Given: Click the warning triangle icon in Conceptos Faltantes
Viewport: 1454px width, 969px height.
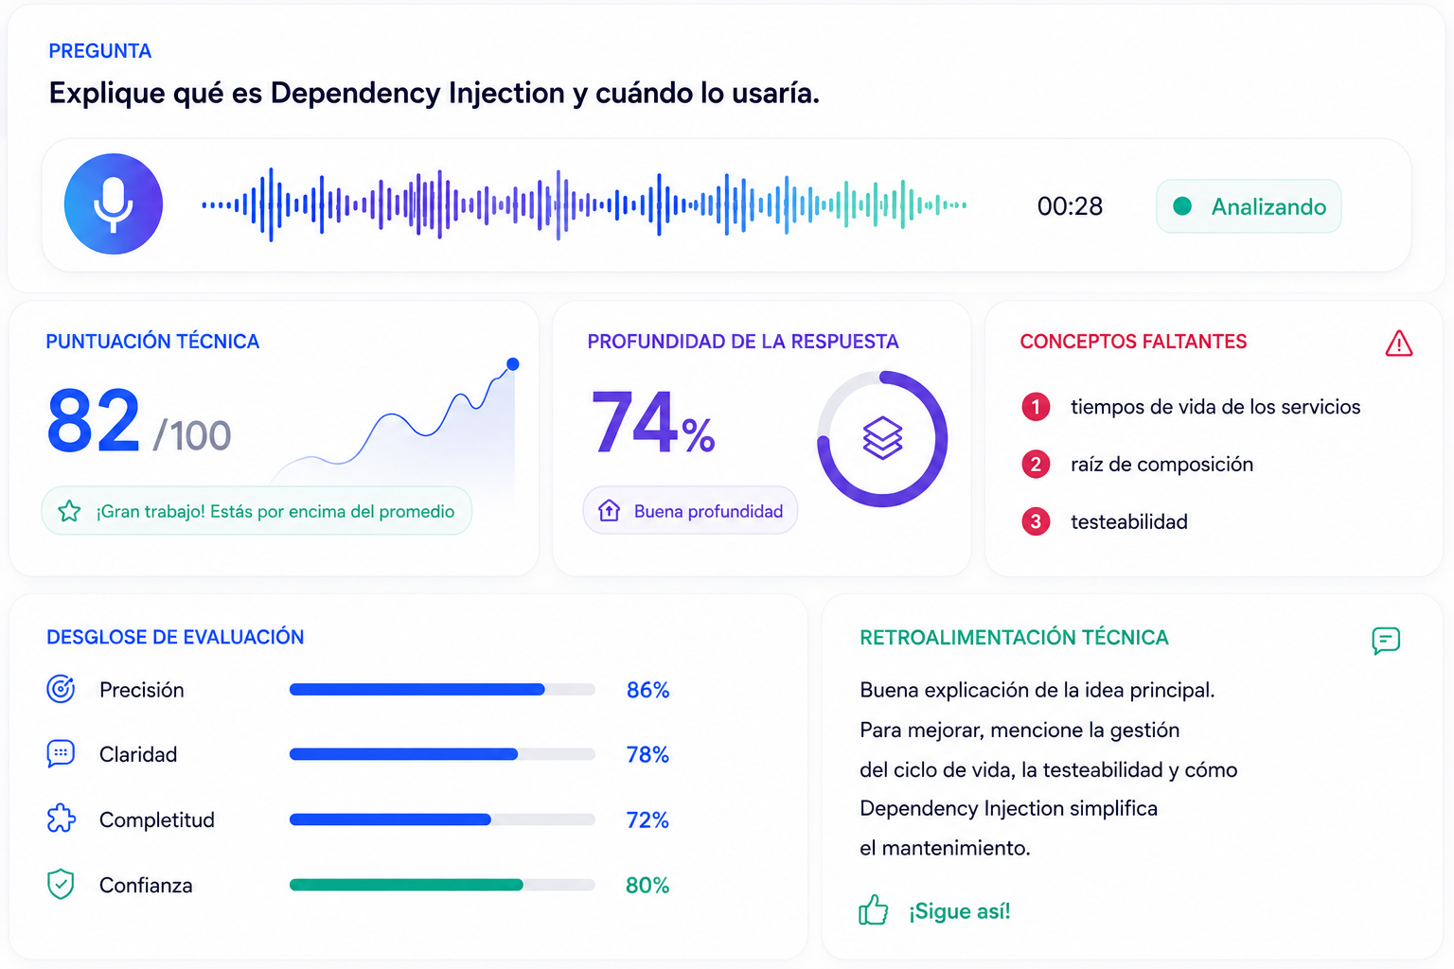Looking at the screenshot, I should [1398, 344].
